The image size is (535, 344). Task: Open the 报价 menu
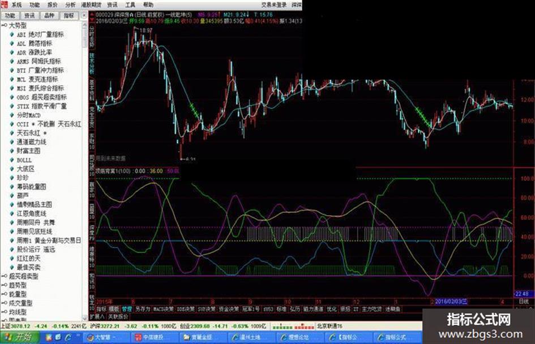[x=53, y=5]
